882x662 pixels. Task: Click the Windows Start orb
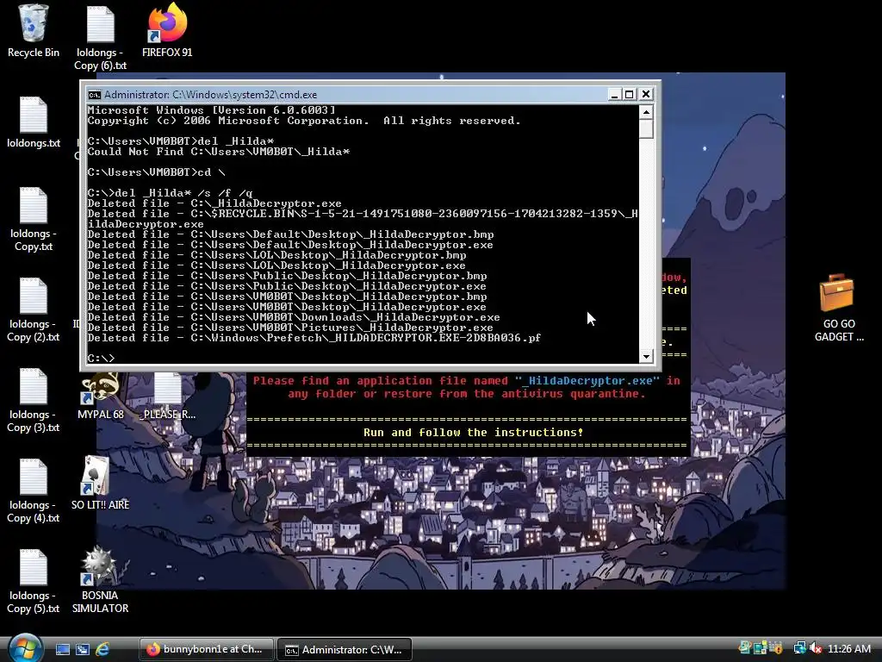coord(26,648)
